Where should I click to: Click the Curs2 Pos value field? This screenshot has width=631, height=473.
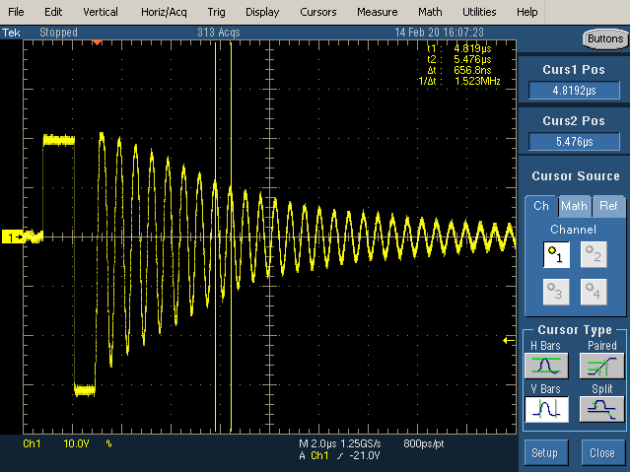click(574, 141)
